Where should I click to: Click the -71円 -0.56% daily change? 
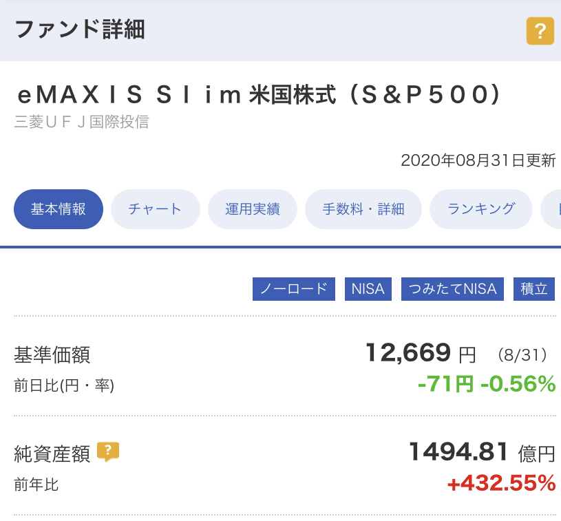pyautogui.click(x=487, y=384)
